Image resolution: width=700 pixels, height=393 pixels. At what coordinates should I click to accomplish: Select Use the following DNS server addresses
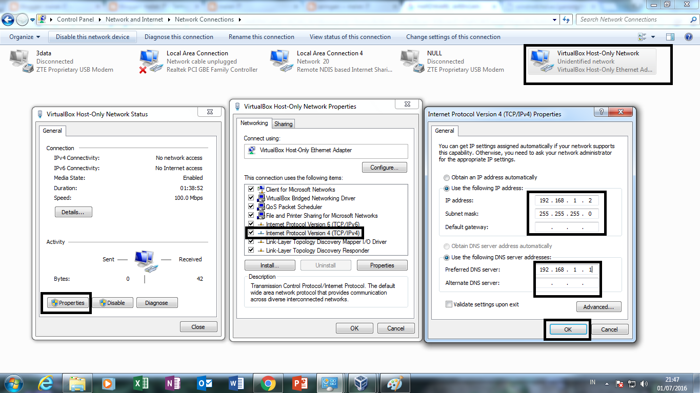447,257
